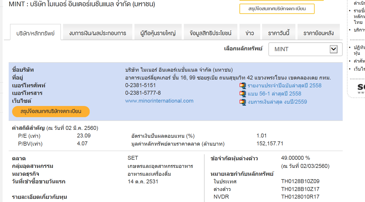Click the top outlined สรุปข้อสนเทศบริษัทจดทะเบียน button
The width and height of the screenshot is (365, 202).
pos(277,9)
